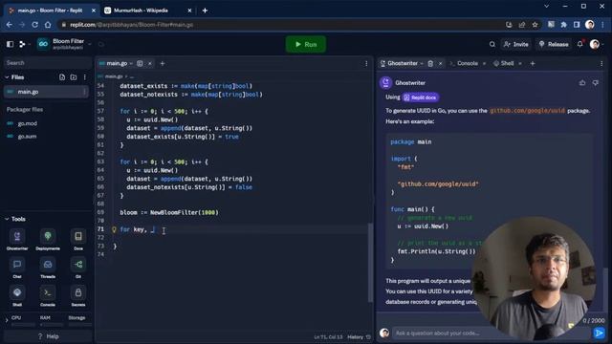Expand the CPU RAM Storage resources
Screen dimensions: 612x344
coord(7,321)
